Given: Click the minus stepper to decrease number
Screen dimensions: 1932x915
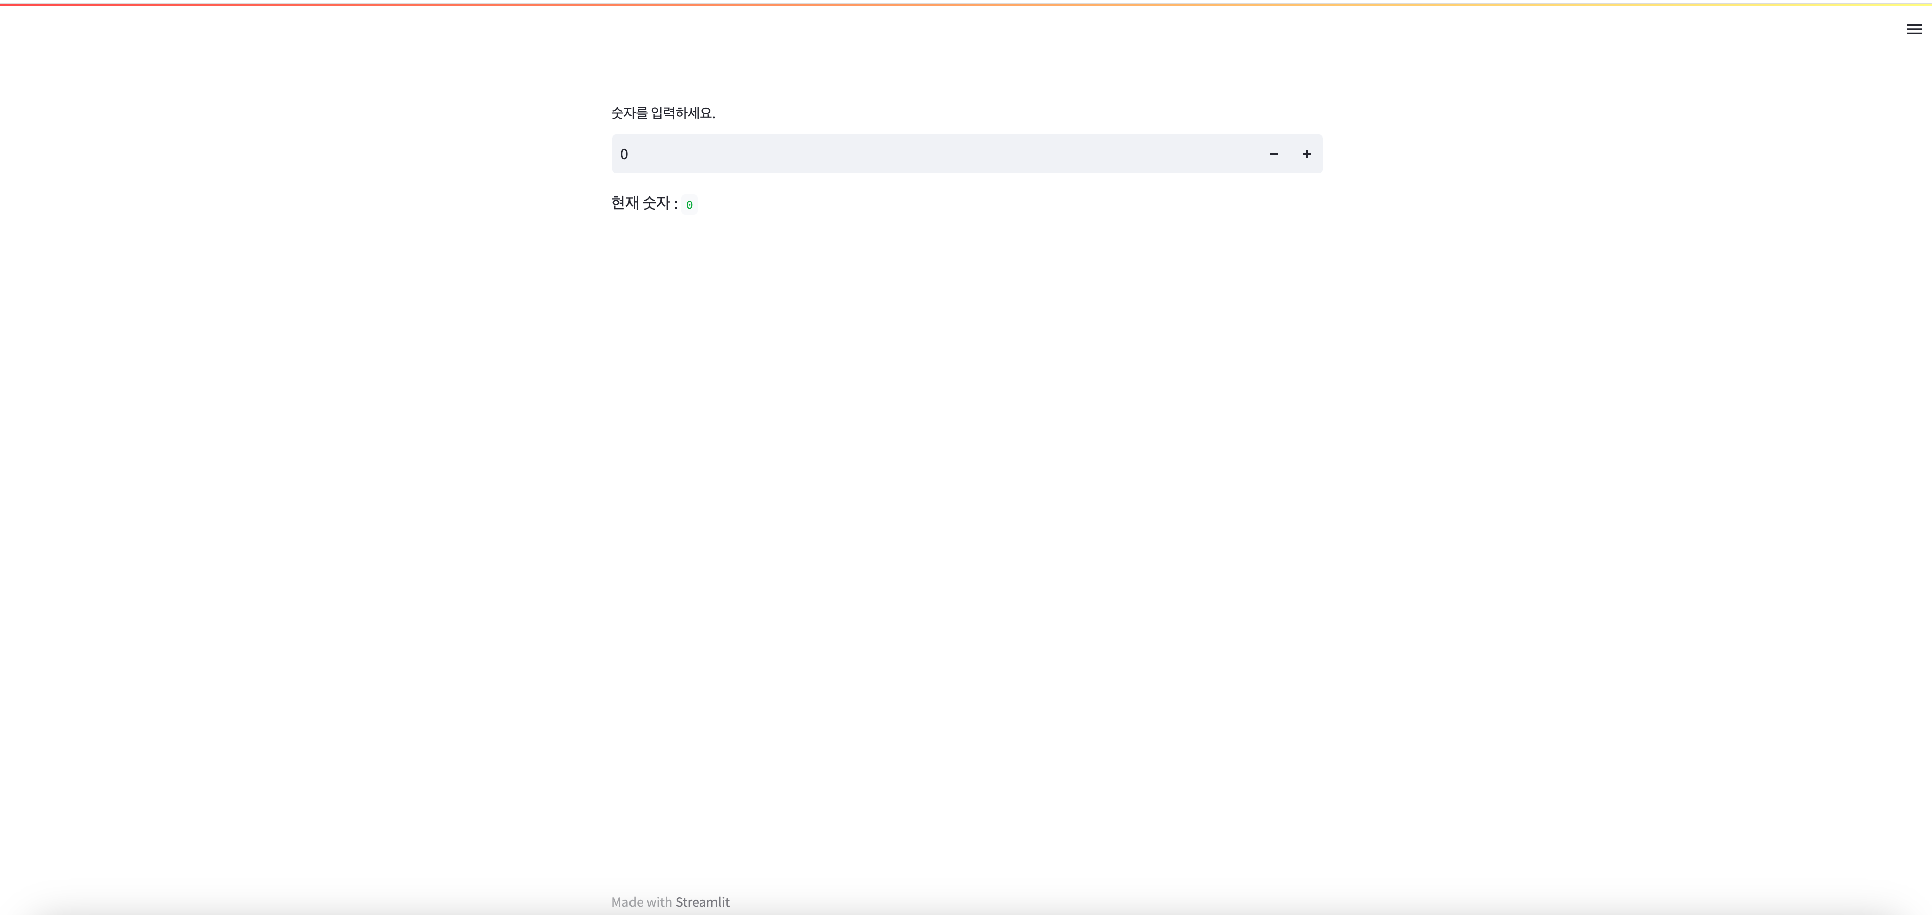Looking at the screenshot, I should pos(1274,154).
